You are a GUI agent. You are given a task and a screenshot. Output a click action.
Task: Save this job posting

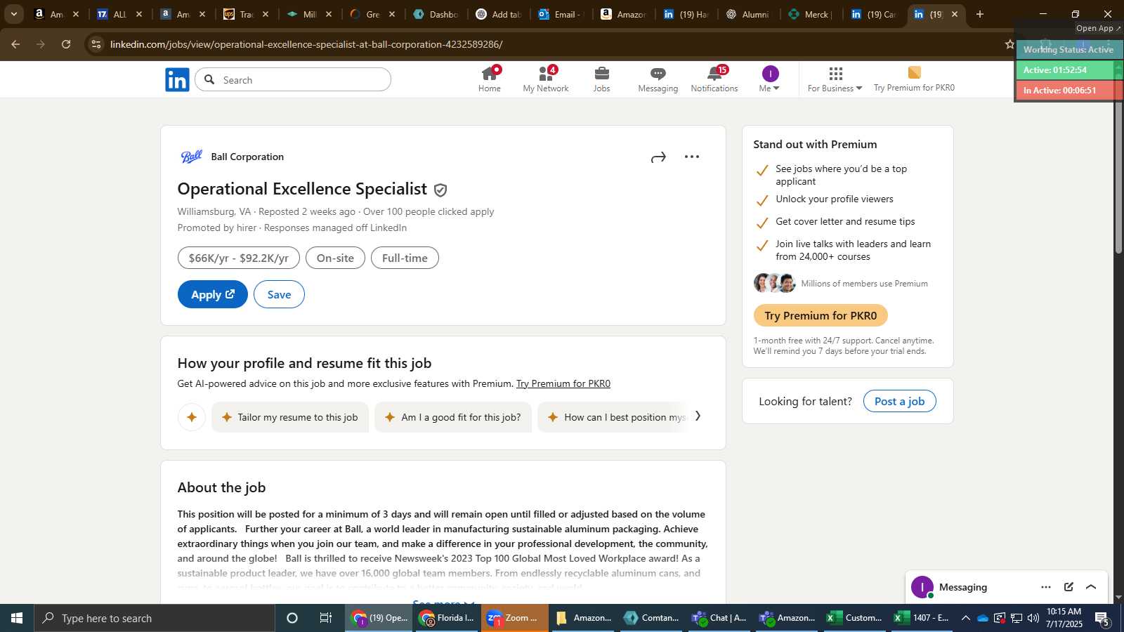[279, 294]
